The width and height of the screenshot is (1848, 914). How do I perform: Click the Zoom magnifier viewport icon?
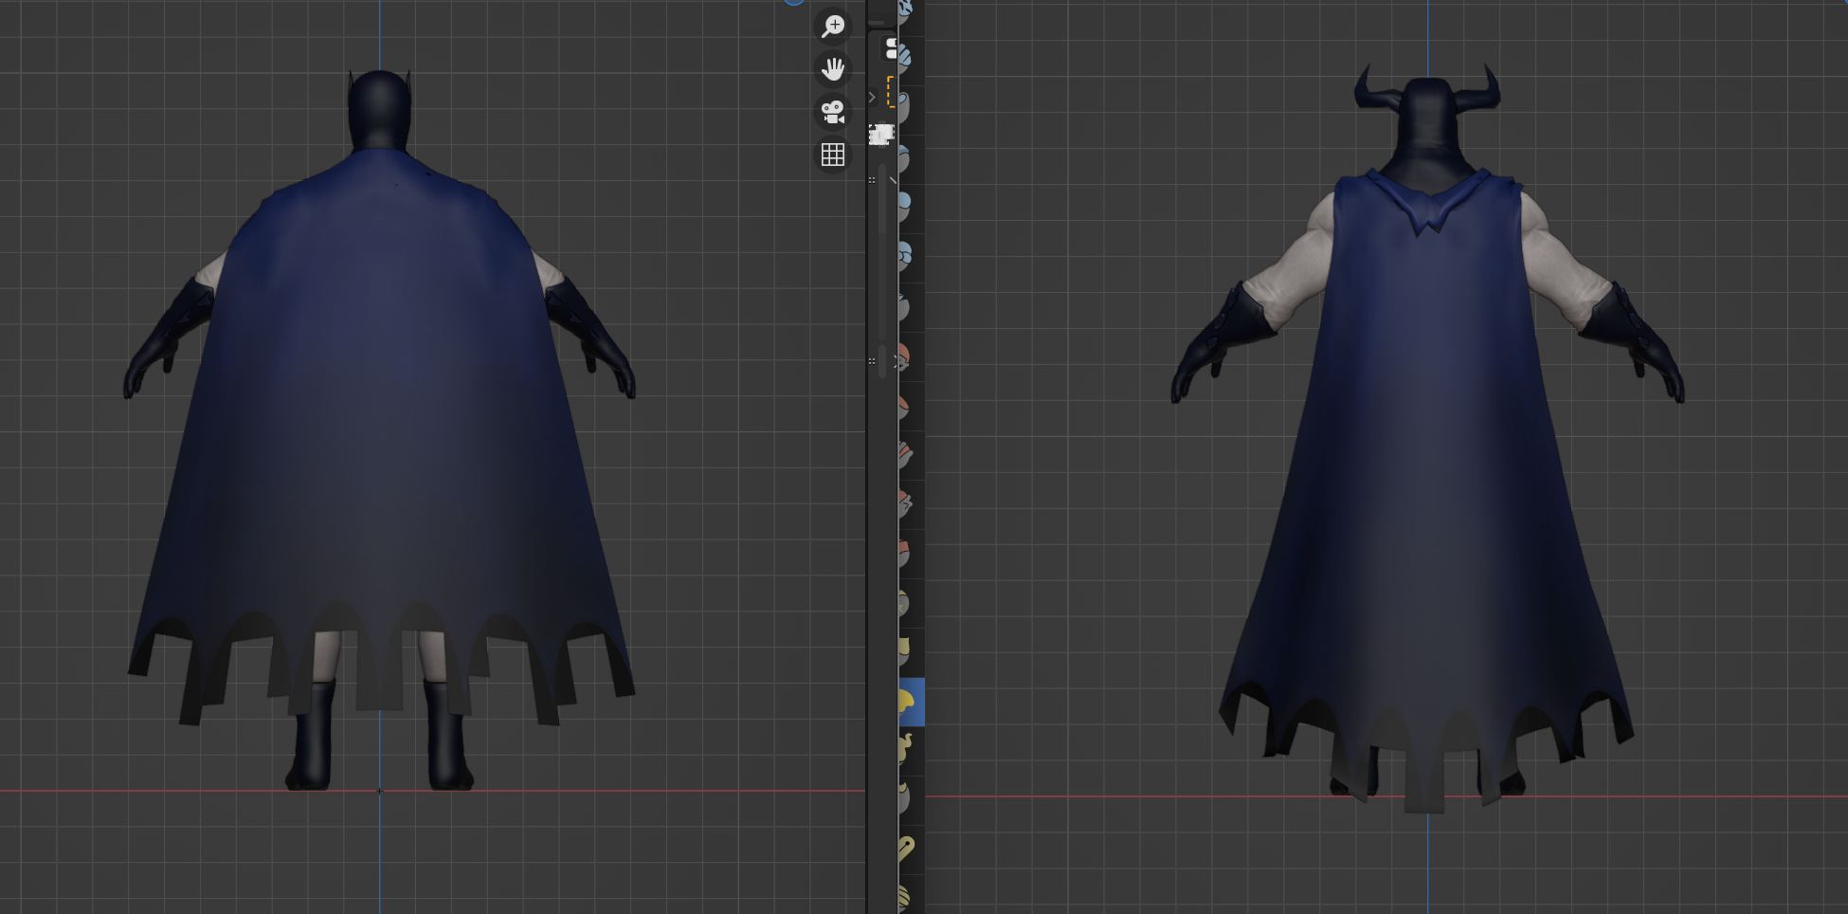(x=832, y=27)
